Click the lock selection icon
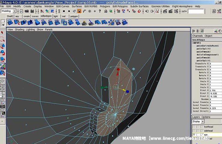 [x=106, y=11]
